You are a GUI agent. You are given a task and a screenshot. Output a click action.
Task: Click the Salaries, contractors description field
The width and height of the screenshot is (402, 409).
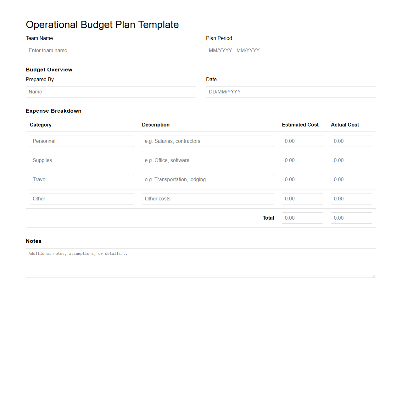[208, 141]
